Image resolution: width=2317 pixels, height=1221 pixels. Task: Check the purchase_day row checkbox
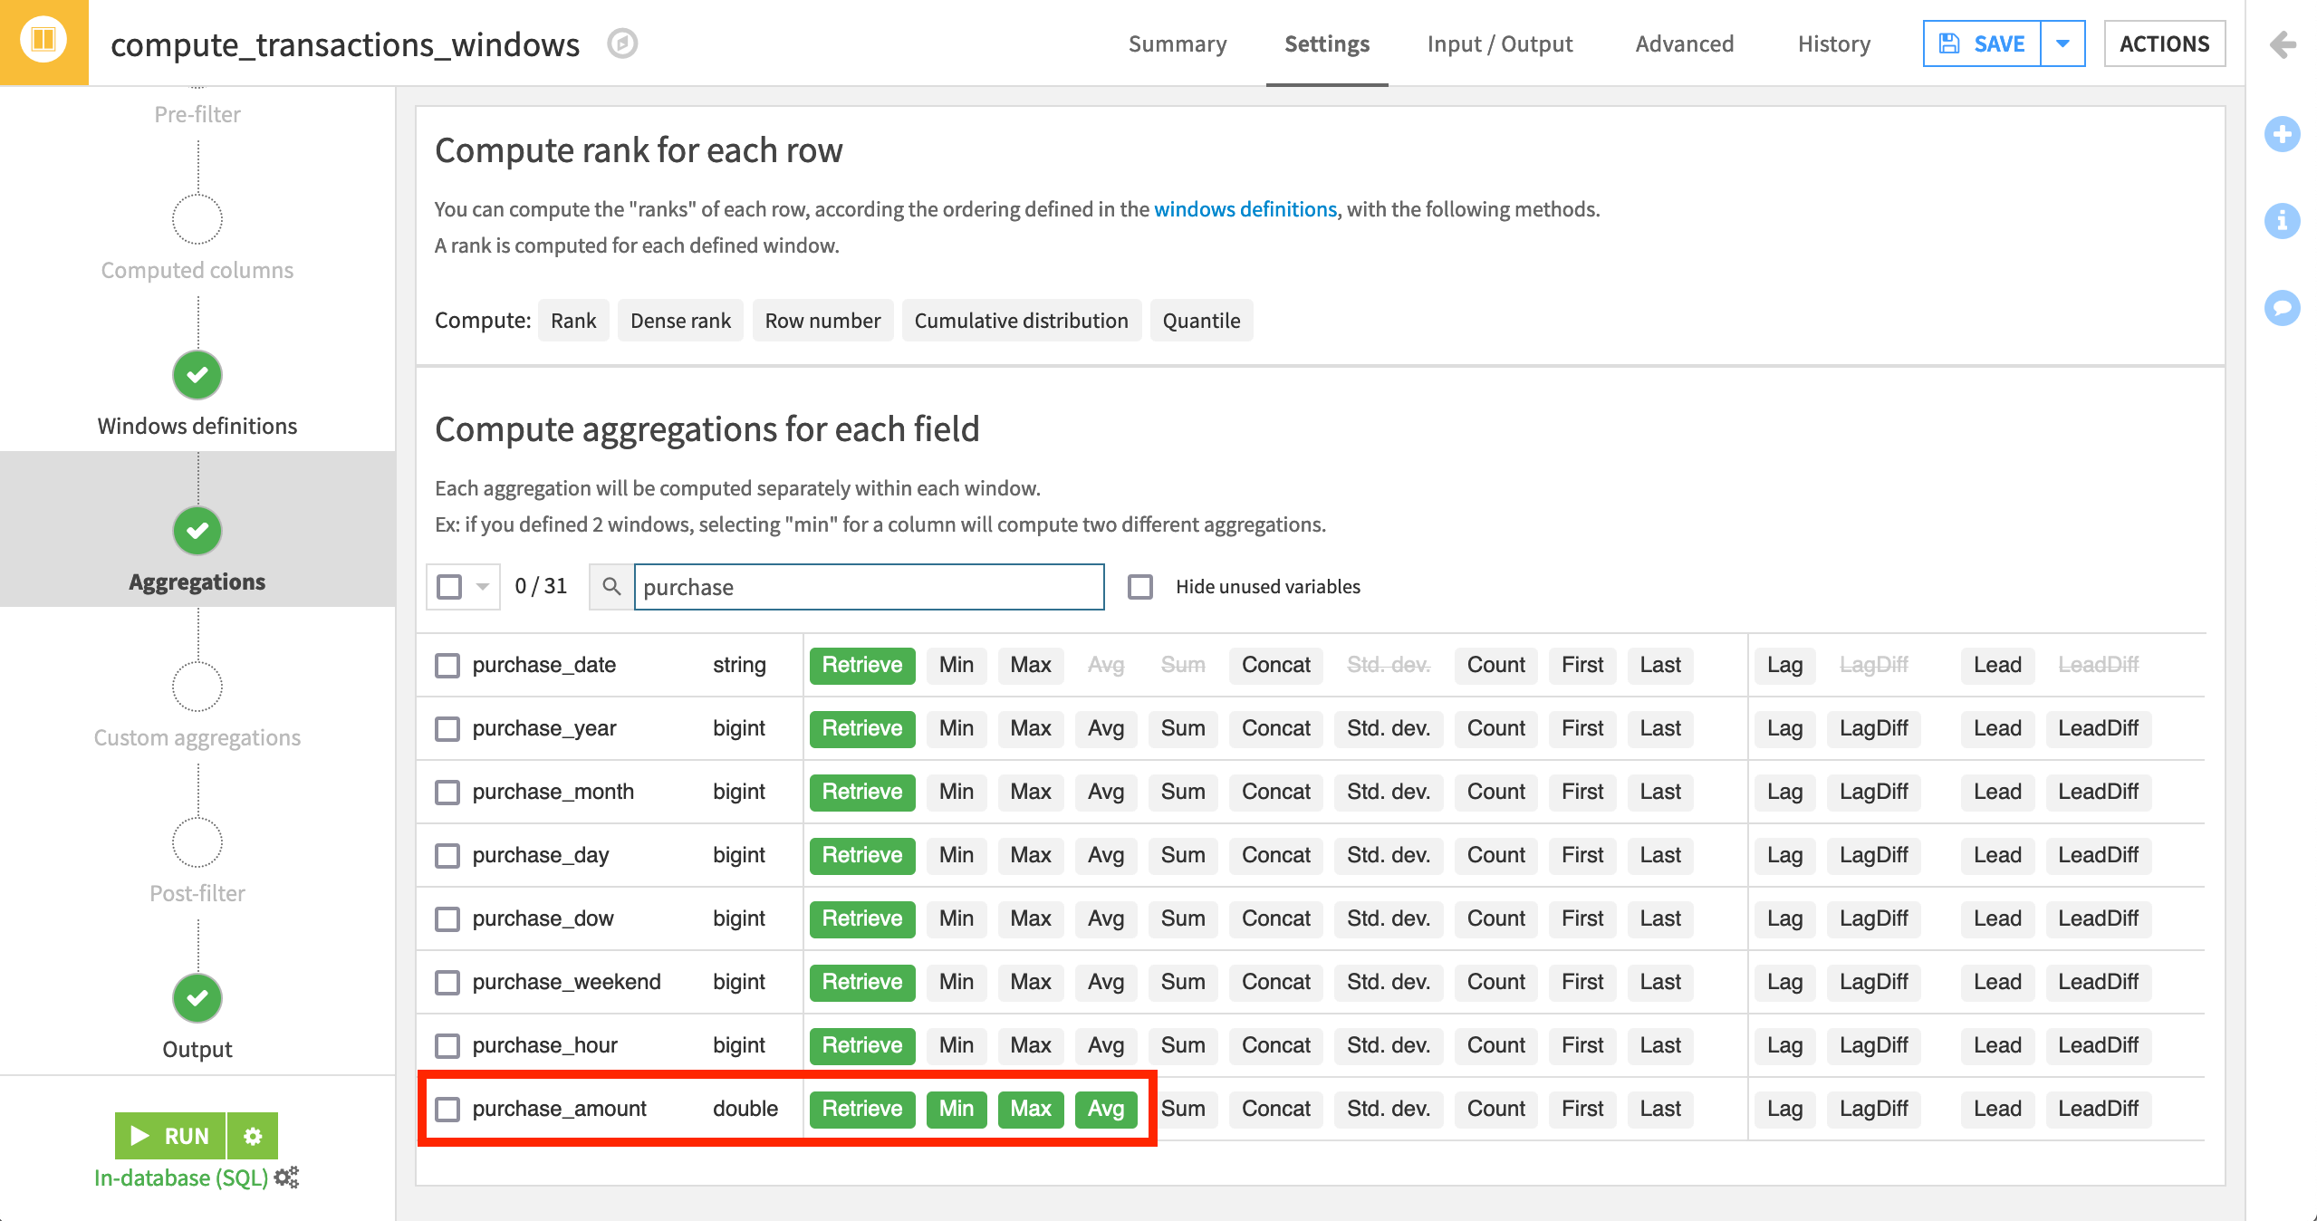tap(447, 856)
